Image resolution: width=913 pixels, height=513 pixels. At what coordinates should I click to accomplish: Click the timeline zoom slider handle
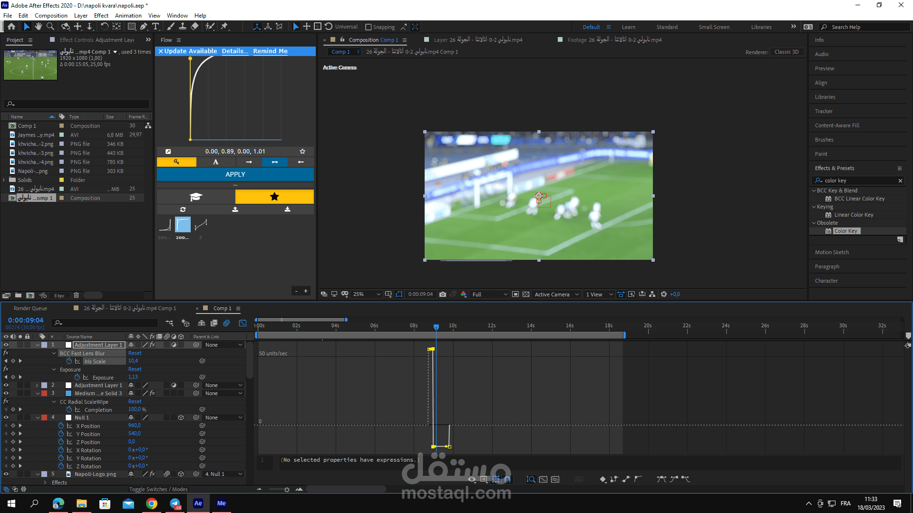[x=287, y=490]
